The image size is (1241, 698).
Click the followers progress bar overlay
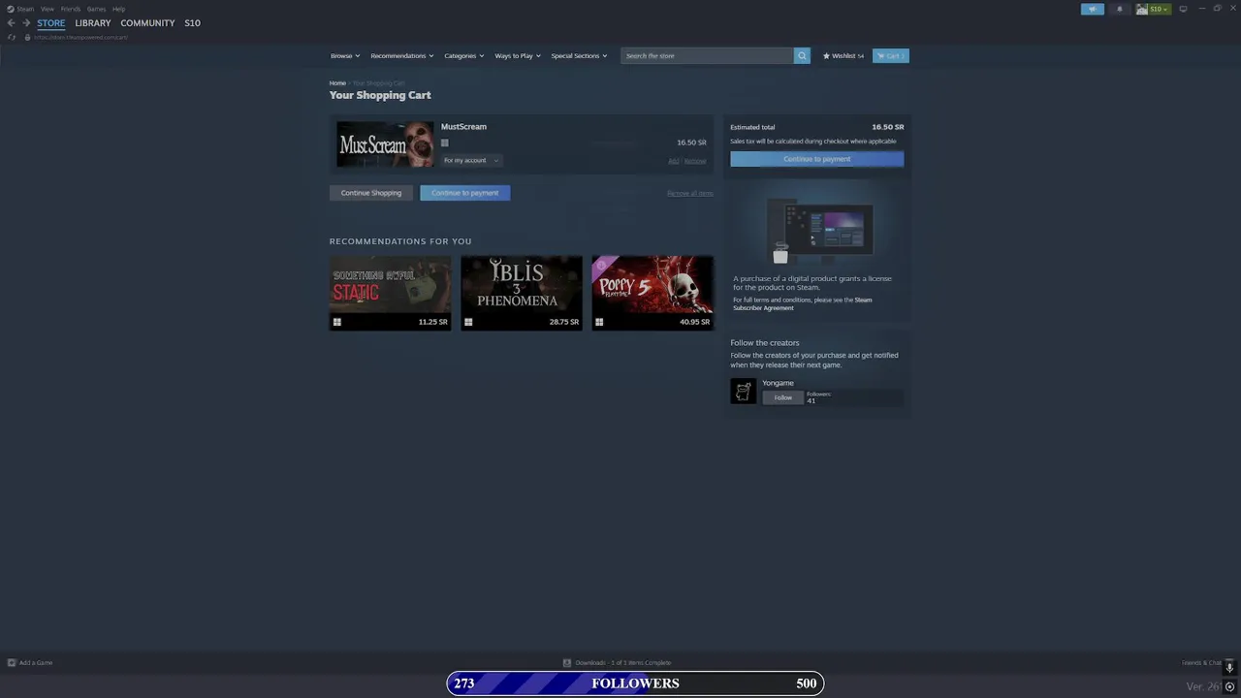635,683
